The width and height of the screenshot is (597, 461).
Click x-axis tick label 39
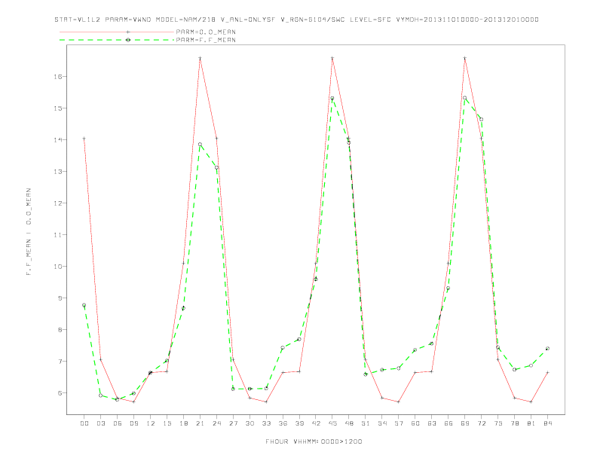coord(299,423)
